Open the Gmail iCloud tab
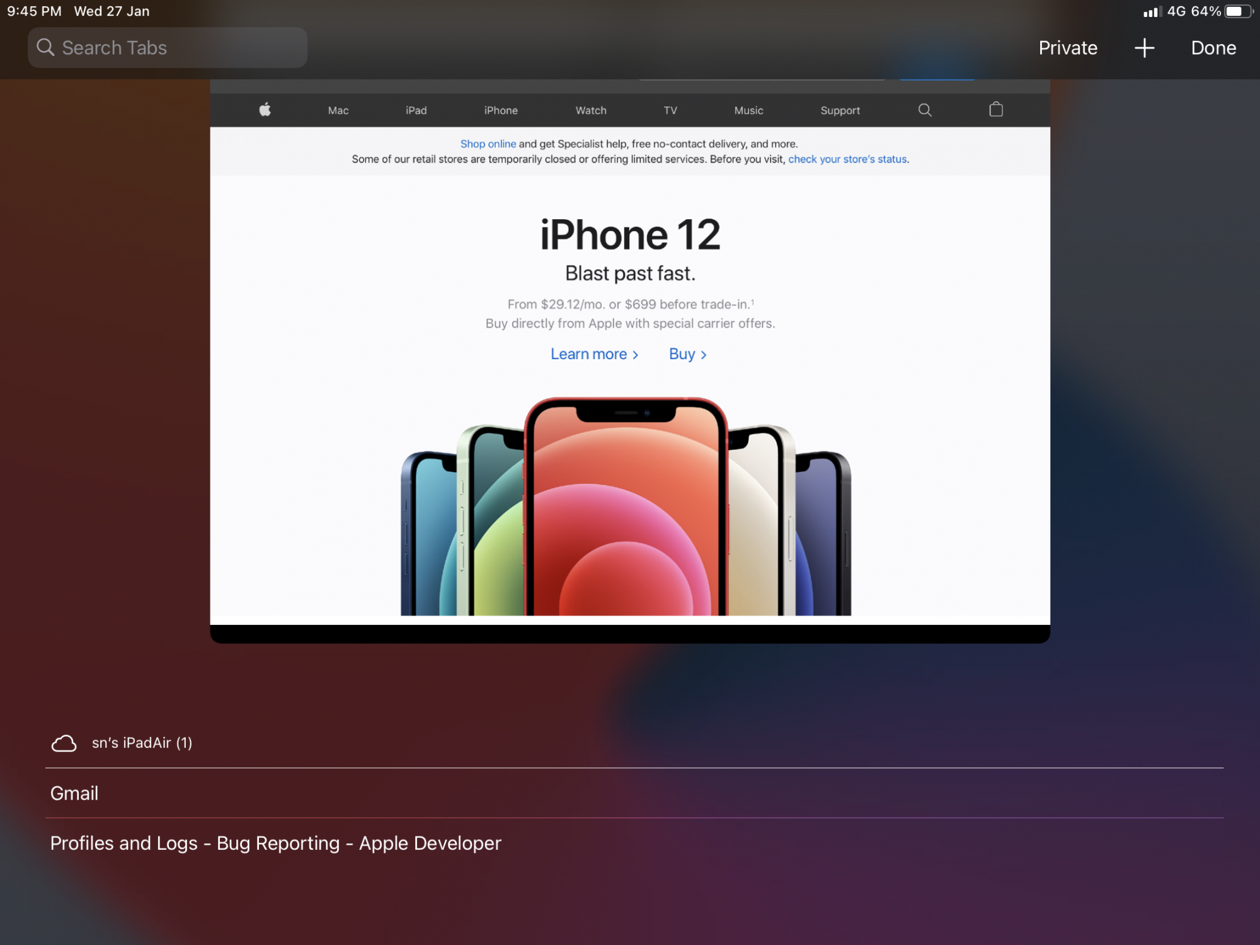The width and height of the screenshot is (1260, 945). [74, 793]
